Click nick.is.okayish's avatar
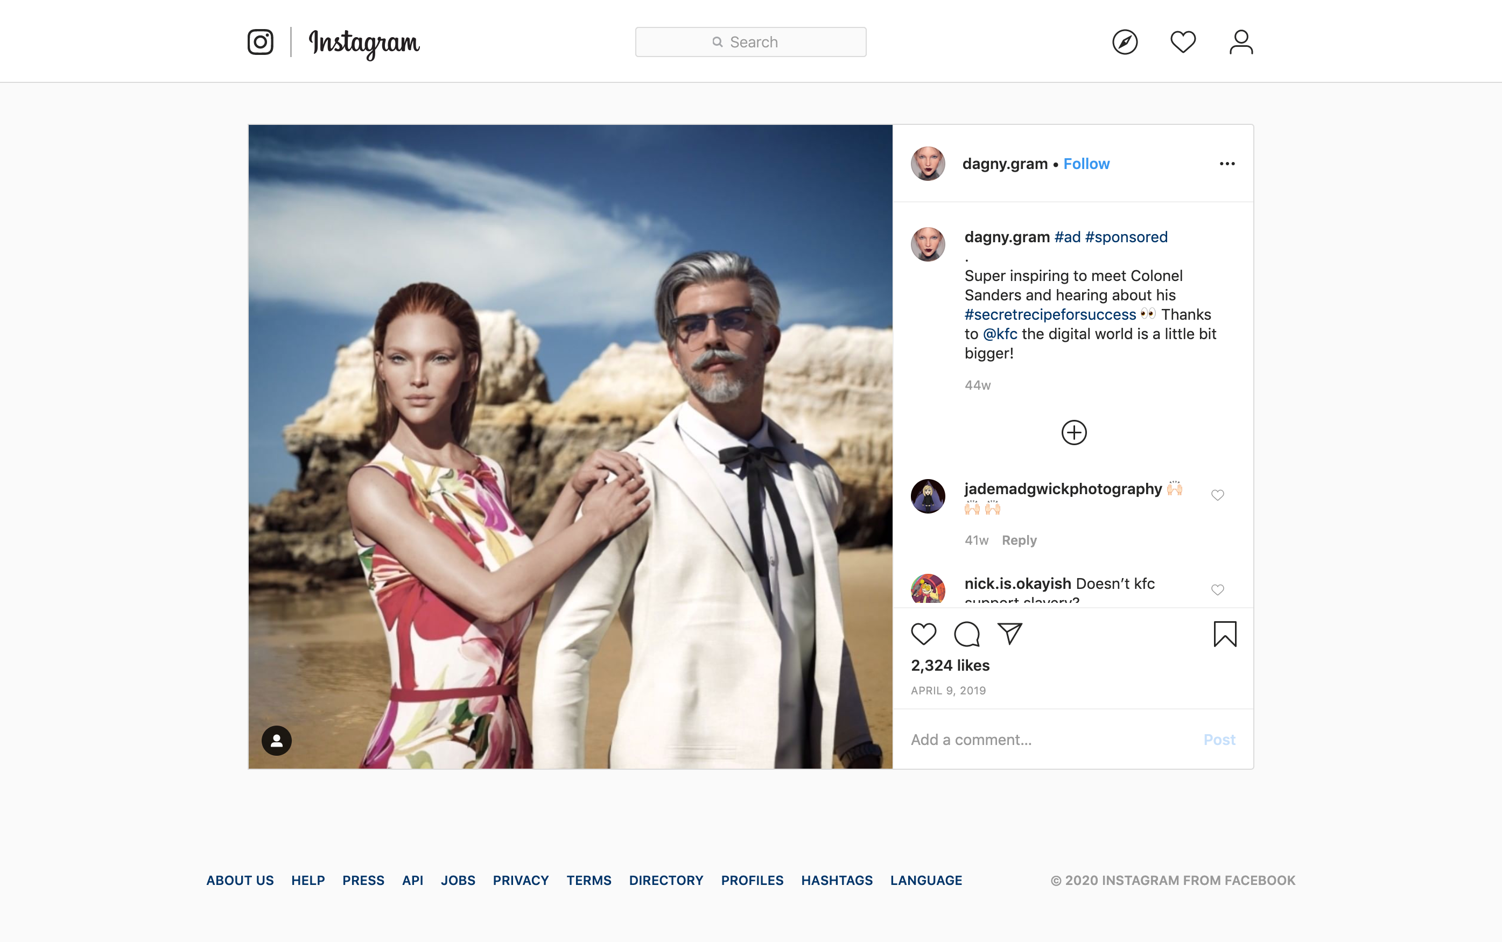Image resolution: width=1502 pixels, height=942 pixels. click(928, 589)
